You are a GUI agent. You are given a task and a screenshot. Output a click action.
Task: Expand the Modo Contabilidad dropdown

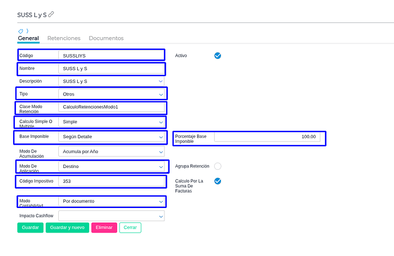click(x=111, y=201)
